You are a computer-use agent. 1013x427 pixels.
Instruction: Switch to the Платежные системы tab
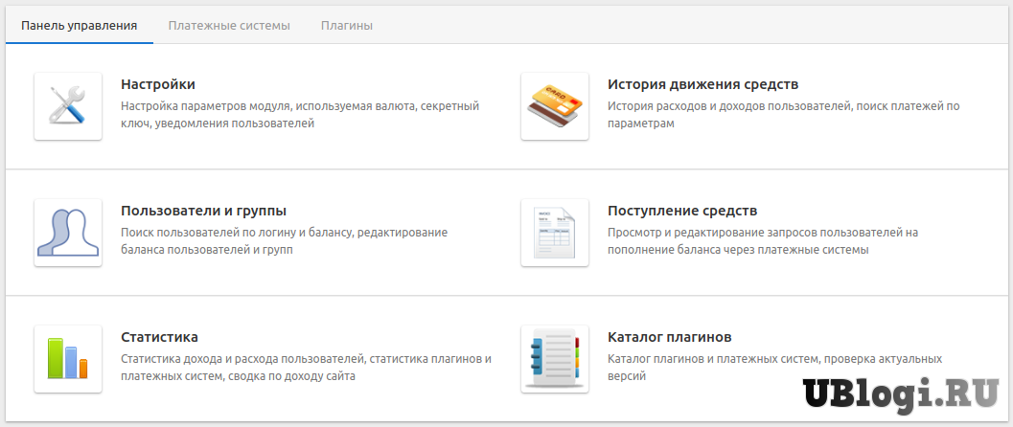click(229, 26)
